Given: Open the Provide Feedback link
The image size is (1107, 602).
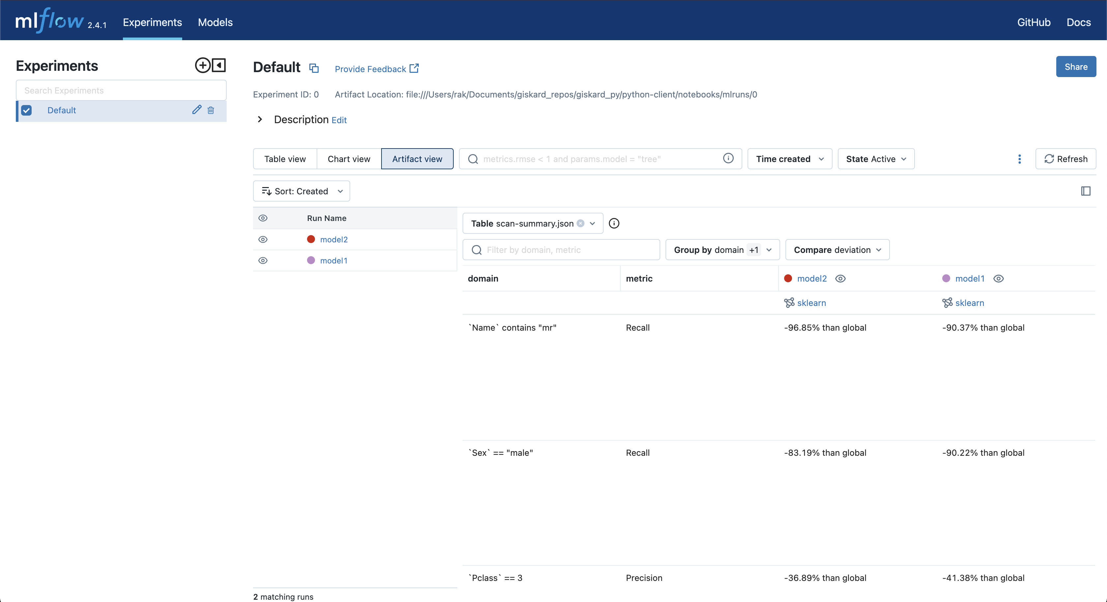Looking at the screenshot, I should tap(377, 69).
